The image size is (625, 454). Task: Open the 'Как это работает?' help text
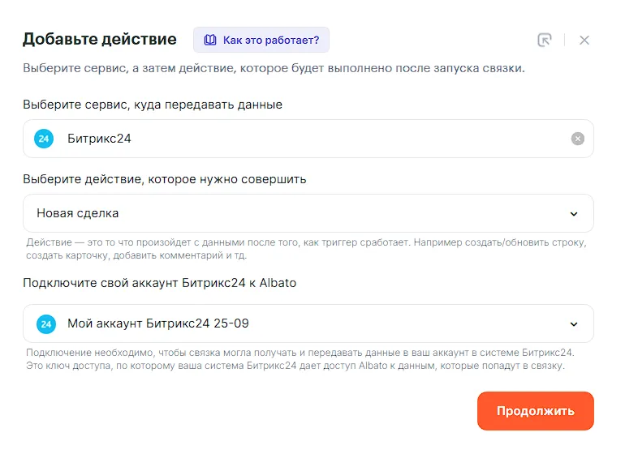click(270, 40)
